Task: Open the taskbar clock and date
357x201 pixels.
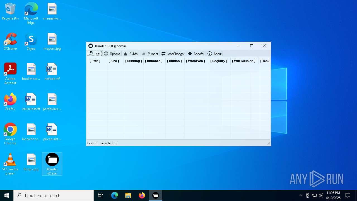Action: click(333, 195)
